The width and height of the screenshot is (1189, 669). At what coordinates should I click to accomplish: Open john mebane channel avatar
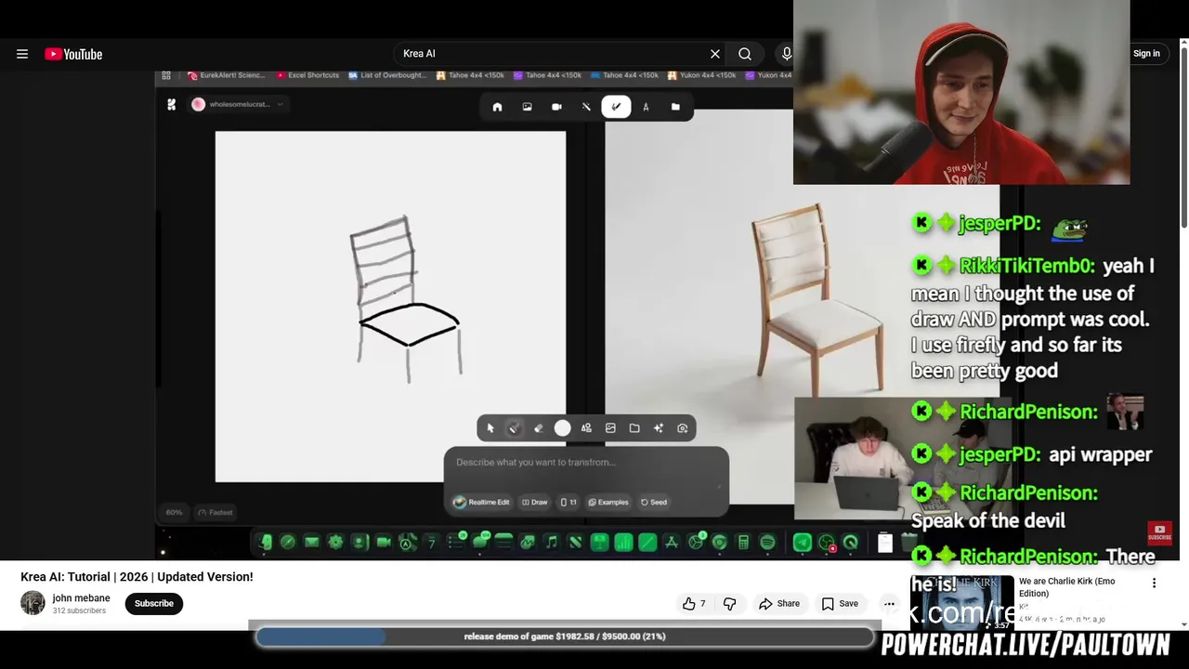pos(33,604)
